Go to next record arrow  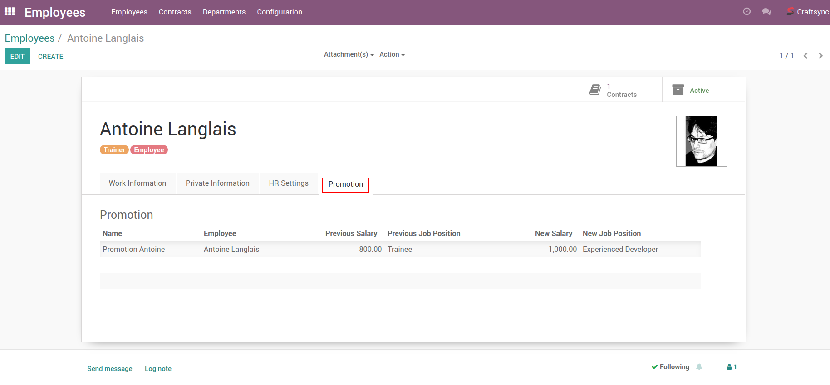pos(820,56)
